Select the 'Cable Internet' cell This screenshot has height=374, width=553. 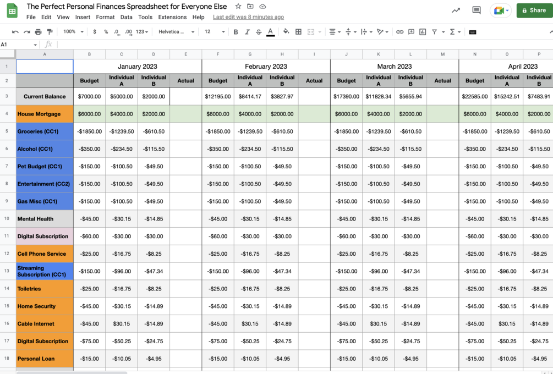pyautogui.click(x=45, y=323)
